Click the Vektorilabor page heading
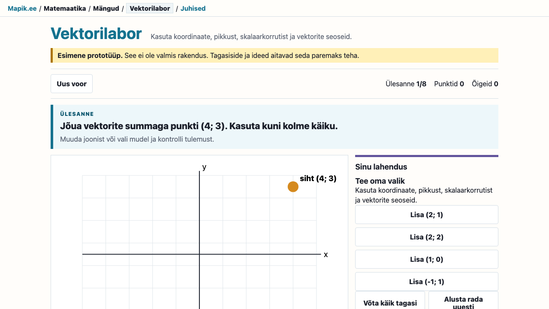The image size is (549, 309). (x=96, y=33)
